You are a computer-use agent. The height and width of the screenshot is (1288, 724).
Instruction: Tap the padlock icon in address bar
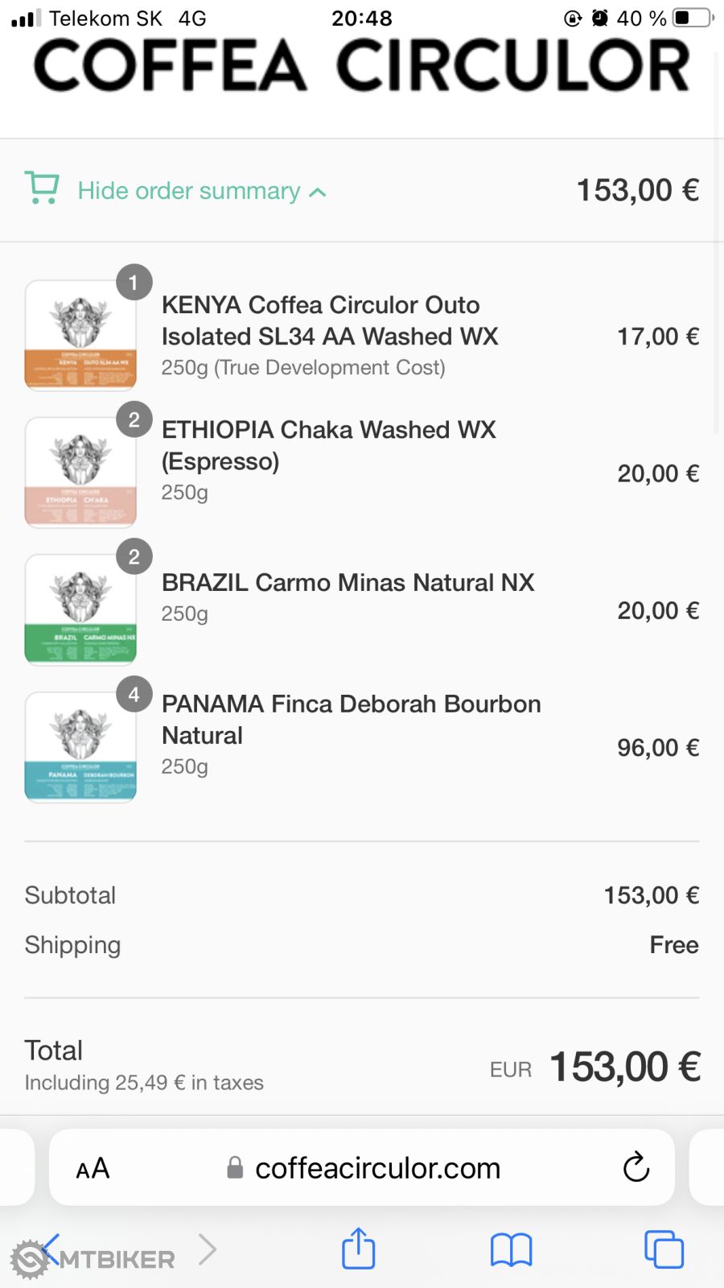[x=235, y=1167]
